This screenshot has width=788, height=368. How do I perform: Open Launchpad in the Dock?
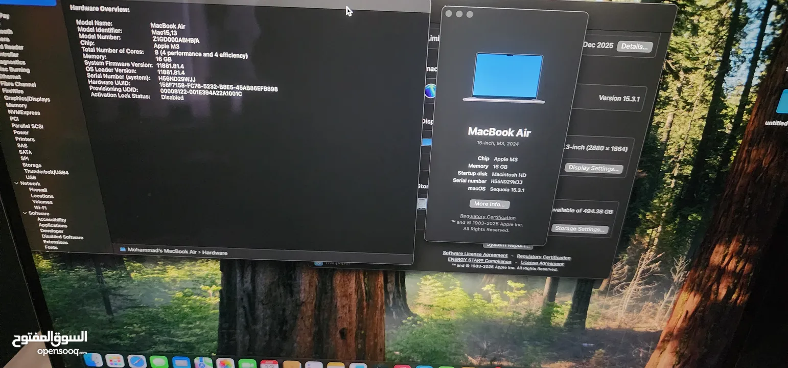[x=114, y=361]
